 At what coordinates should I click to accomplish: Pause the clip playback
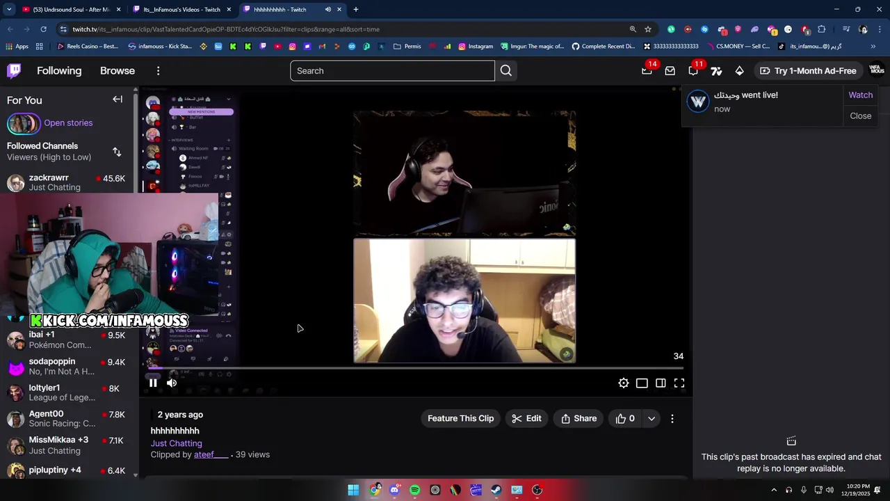(153, 383)
